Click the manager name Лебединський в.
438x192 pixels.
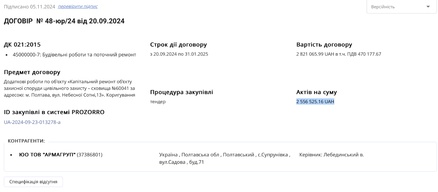pyautogui.click(x=345, y=155)
